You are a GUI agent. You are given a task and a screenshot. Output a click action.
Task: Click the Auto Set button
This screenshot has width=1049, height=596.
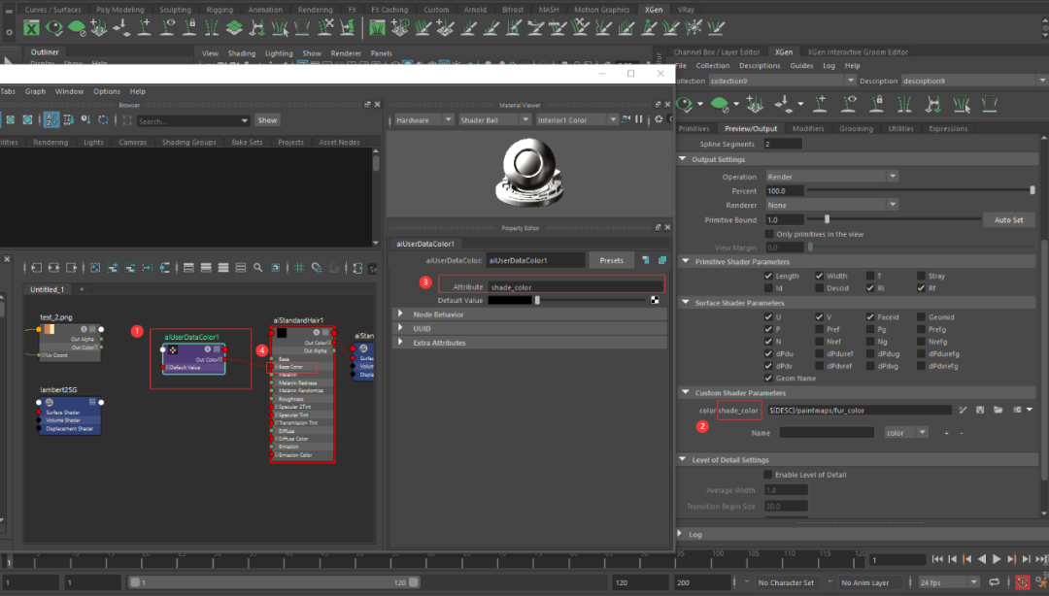point(1008,219)
